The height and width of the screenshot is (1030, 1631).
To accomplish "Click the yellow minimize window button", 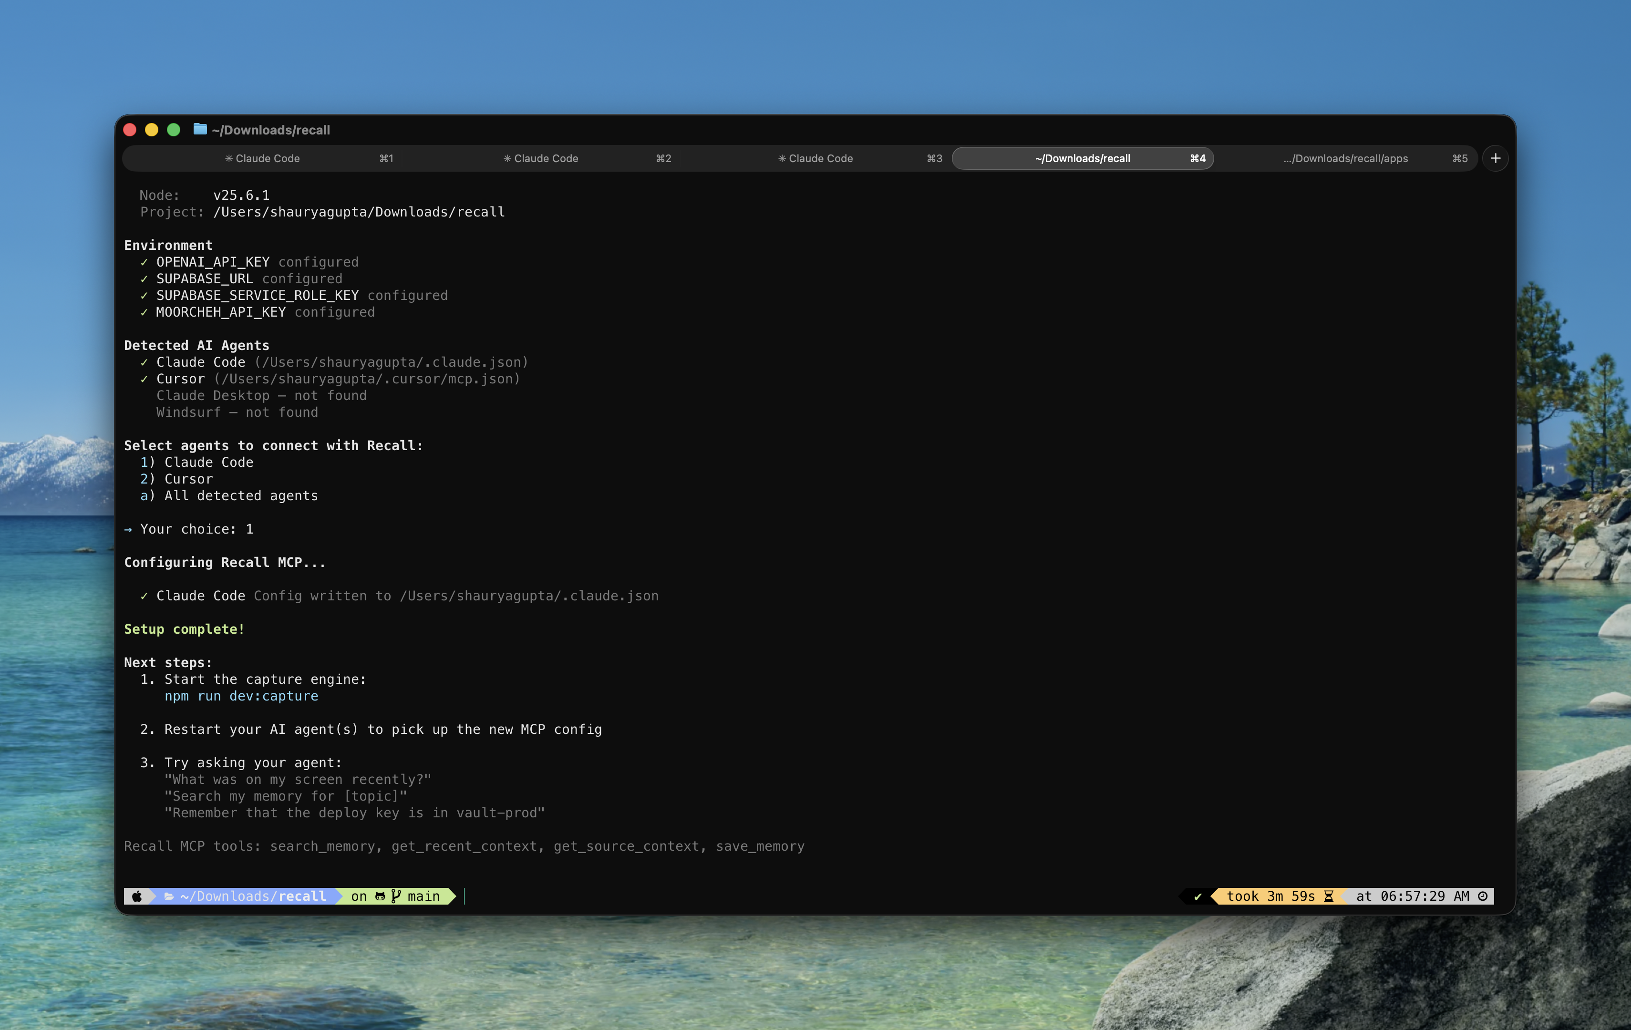I will 152,129.
